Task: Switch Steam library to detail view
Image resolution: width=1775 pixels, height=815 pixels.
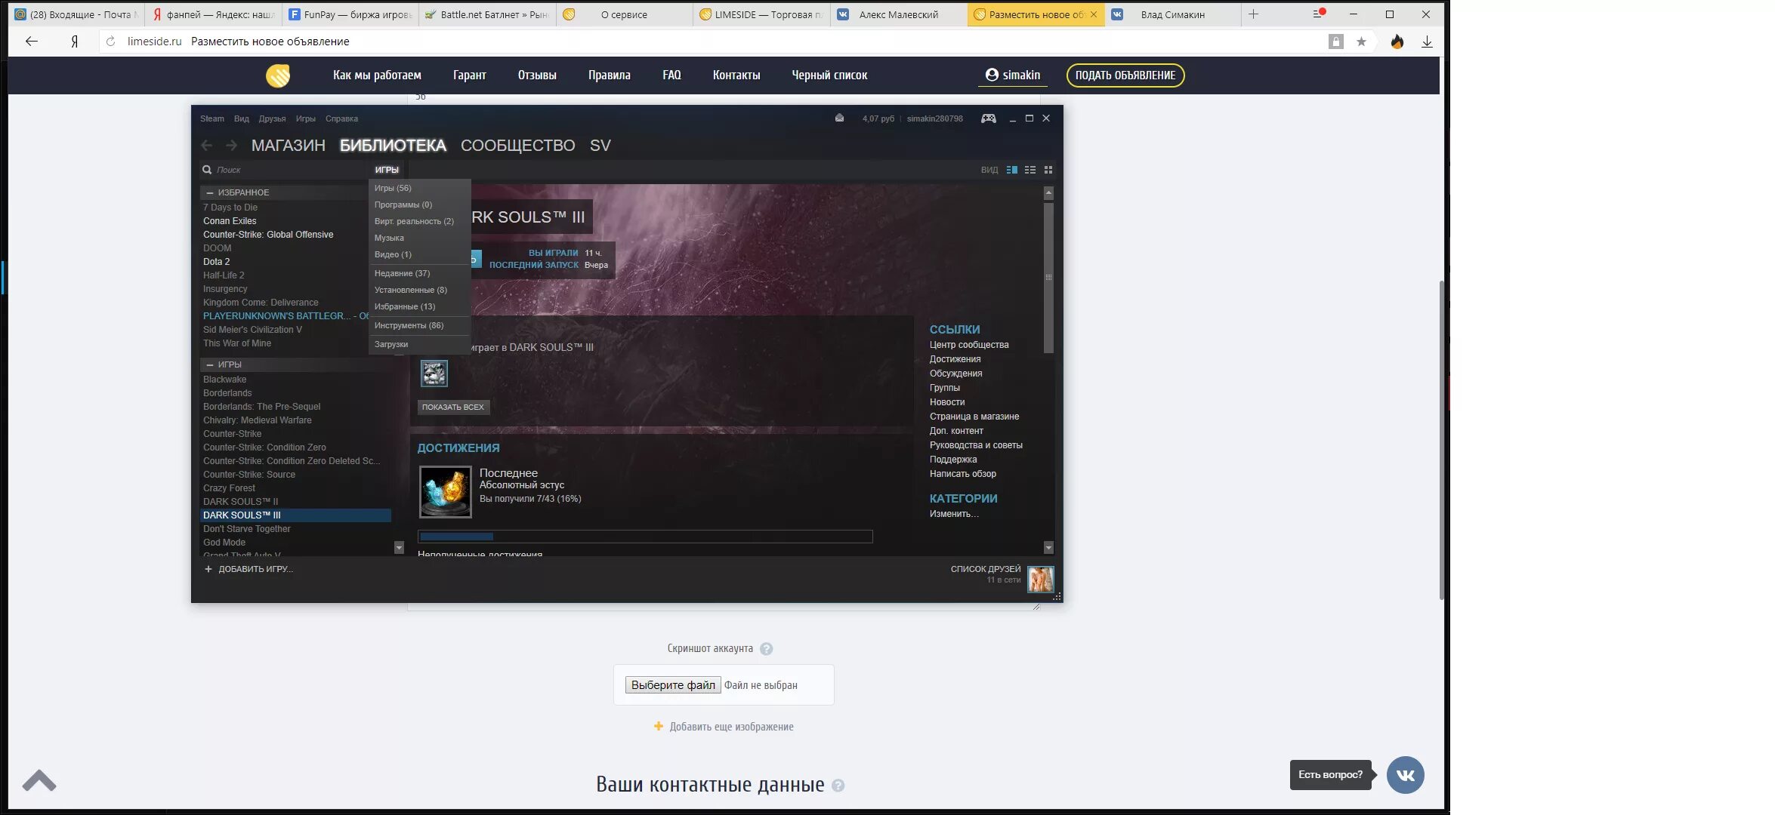Action: coord(1012,170)
